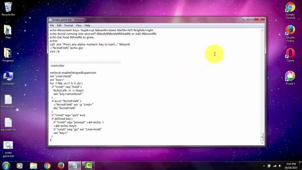Open Picasa 3 desktop shortcut
The image size is (302, 170).
coord(290,78)
